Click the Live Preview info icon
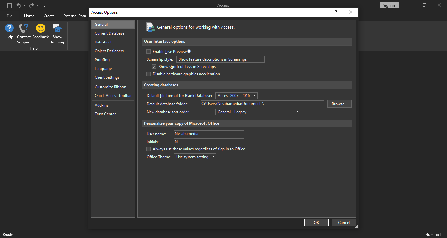This screenshot has height=238, width=447. pyautogui.click(x=189, y=51)
